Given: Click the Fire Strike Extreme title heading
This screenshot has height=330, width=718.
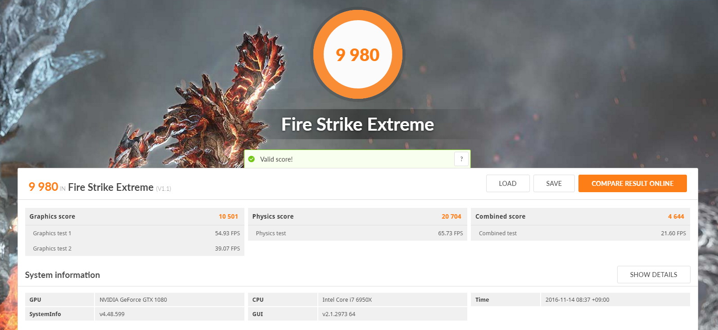Looking at the screenshot, I should pos(358,124).
